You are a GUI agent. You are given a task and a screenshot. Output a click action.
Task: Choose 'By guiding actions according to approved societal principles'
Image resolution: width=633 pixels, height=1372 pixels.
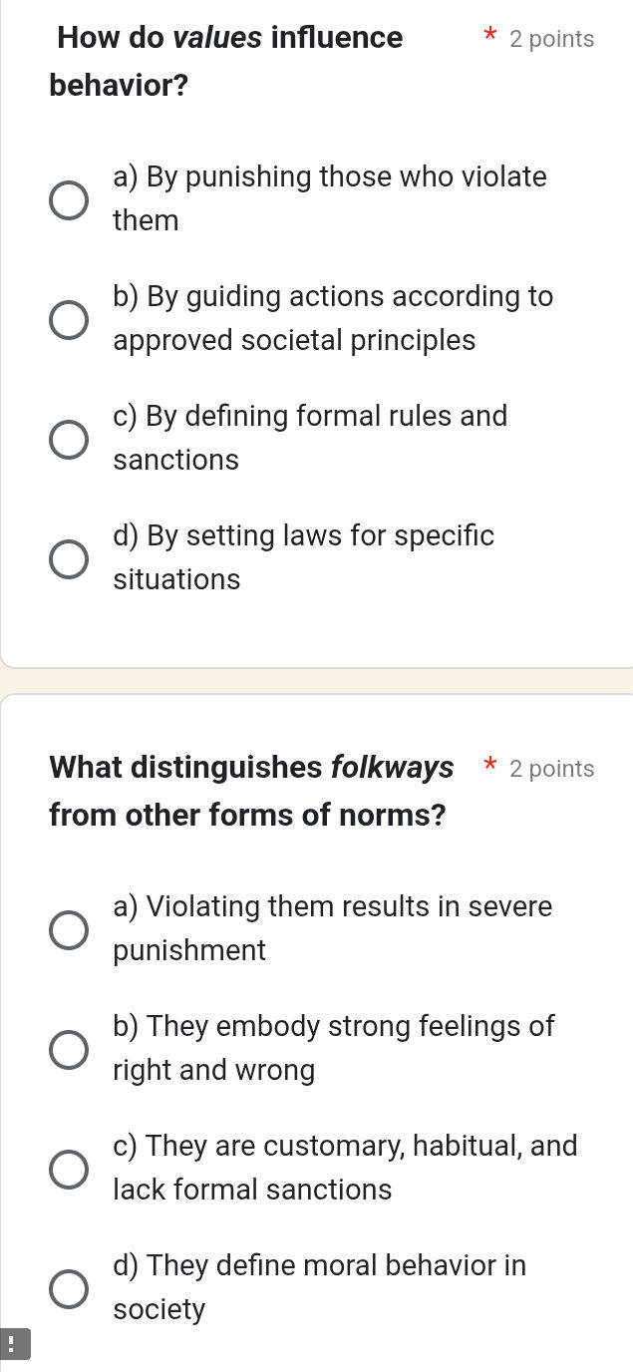point(69,319)
